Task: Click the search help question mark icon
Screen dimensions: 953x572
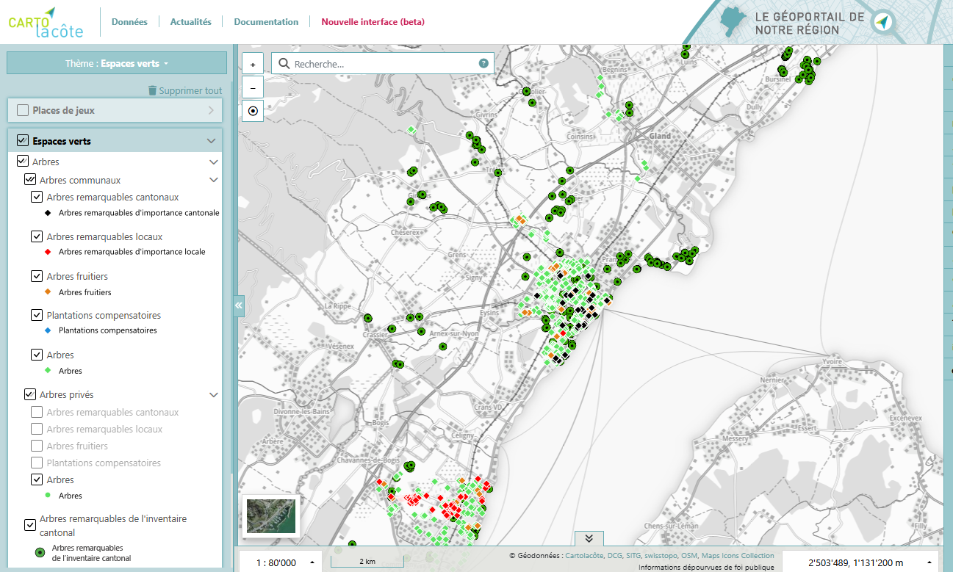Action: pos(483,64)
